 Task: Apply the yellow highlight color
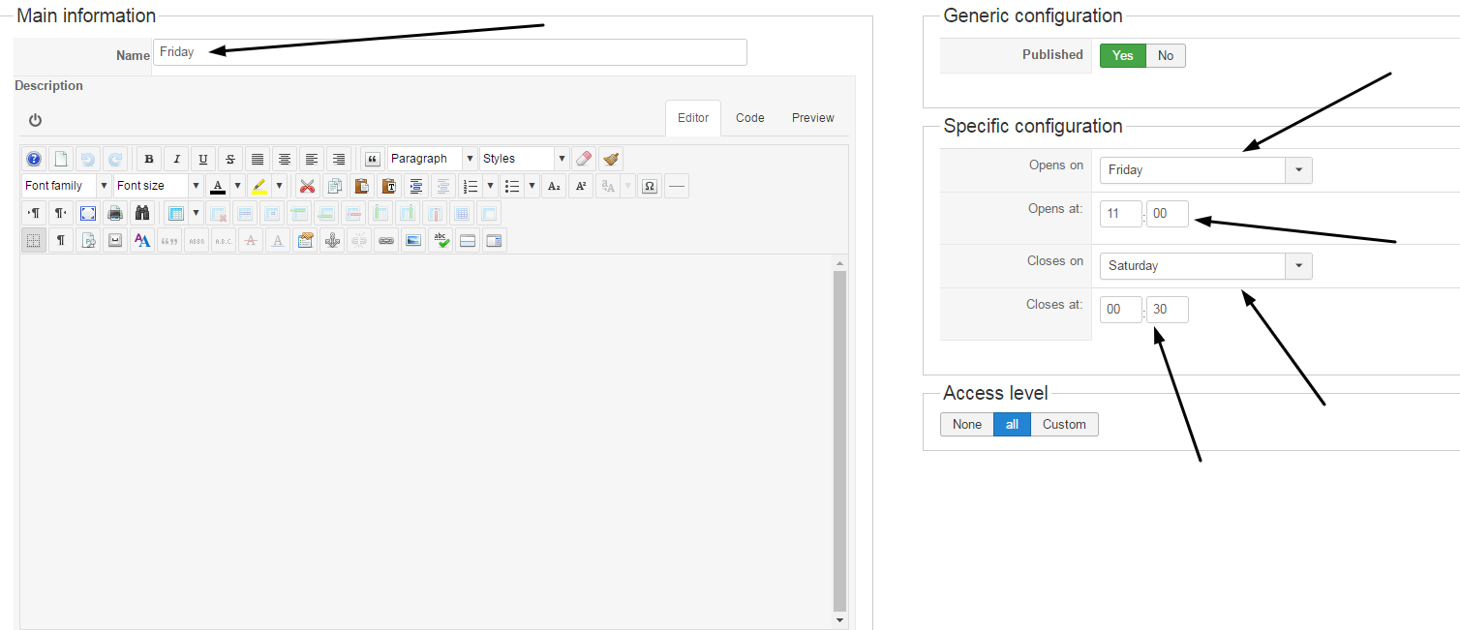click(x=259, y=186)
